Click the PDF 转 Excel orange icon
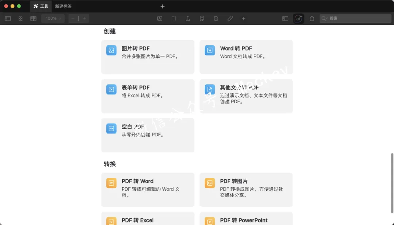The width and height of the screenshot is (394, 225). pyautogui.click(x=111, y=221)
